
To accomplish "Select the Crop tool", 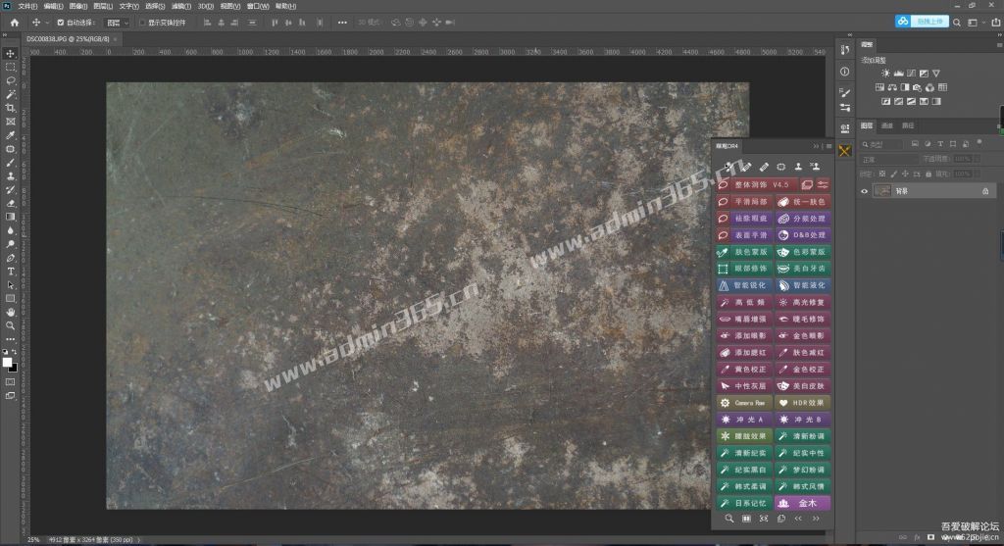I will [10, 108].
